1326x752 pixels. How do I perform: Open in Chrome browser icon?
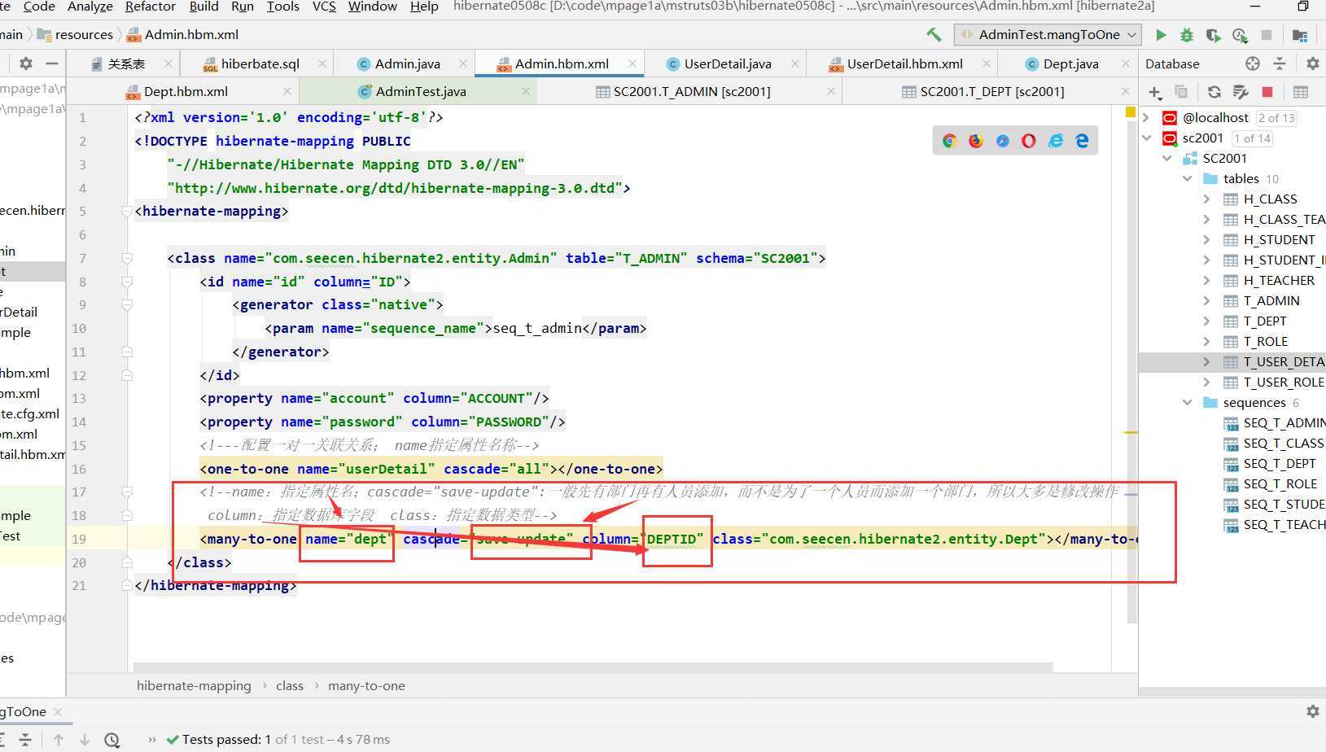click(949, 141)
